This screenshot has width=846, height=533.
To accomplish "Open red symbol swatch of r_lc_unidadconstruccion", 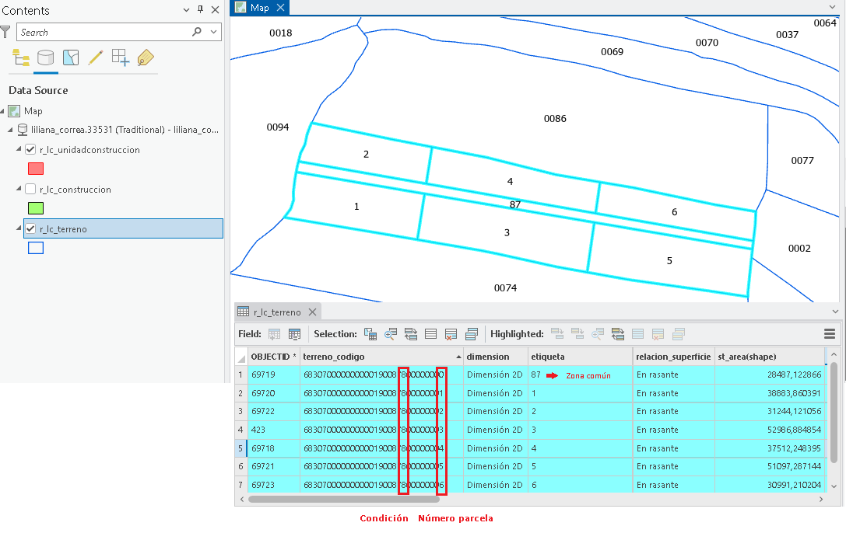I will point(36,169).
